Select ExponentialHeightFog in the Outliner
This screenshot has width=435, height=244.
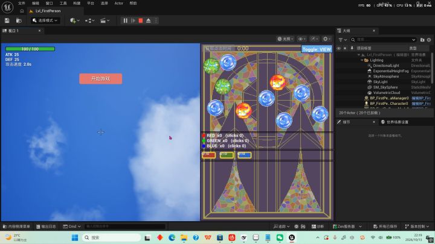coord(391,71)
